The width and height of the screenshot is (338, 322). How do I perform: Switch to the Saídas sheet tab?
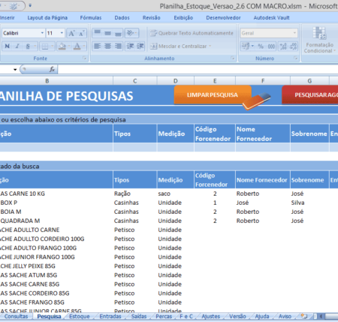139,317
